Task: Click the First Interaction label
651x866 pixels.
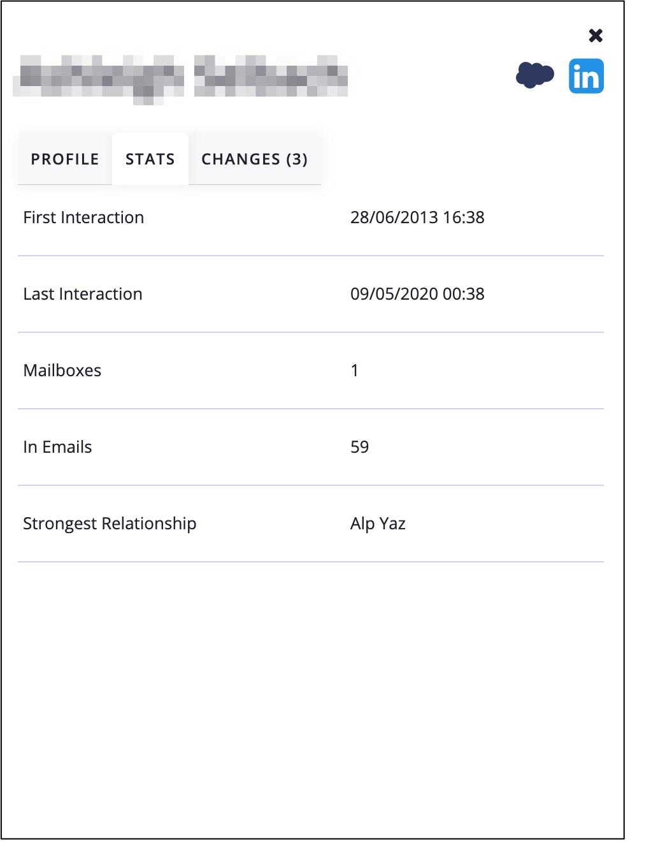Action: pos(83,217)
